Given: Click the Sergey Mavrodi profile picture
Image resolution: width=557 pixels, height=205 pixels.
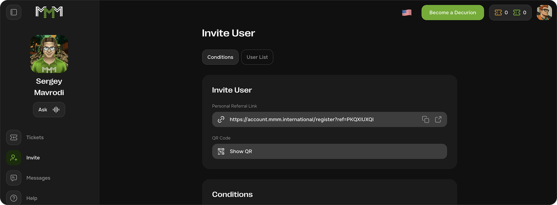Looking at the screenshot, I should (49, 54).
